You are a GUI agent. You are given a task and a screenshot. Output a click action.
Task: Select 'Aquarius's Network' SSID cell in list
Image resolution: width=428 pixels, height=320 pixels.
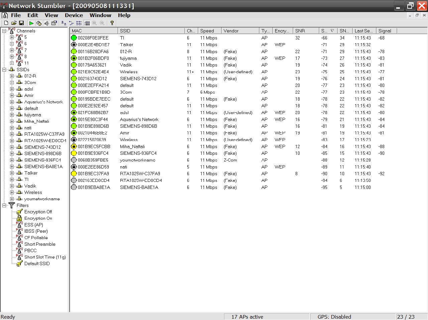click(139, 119)
